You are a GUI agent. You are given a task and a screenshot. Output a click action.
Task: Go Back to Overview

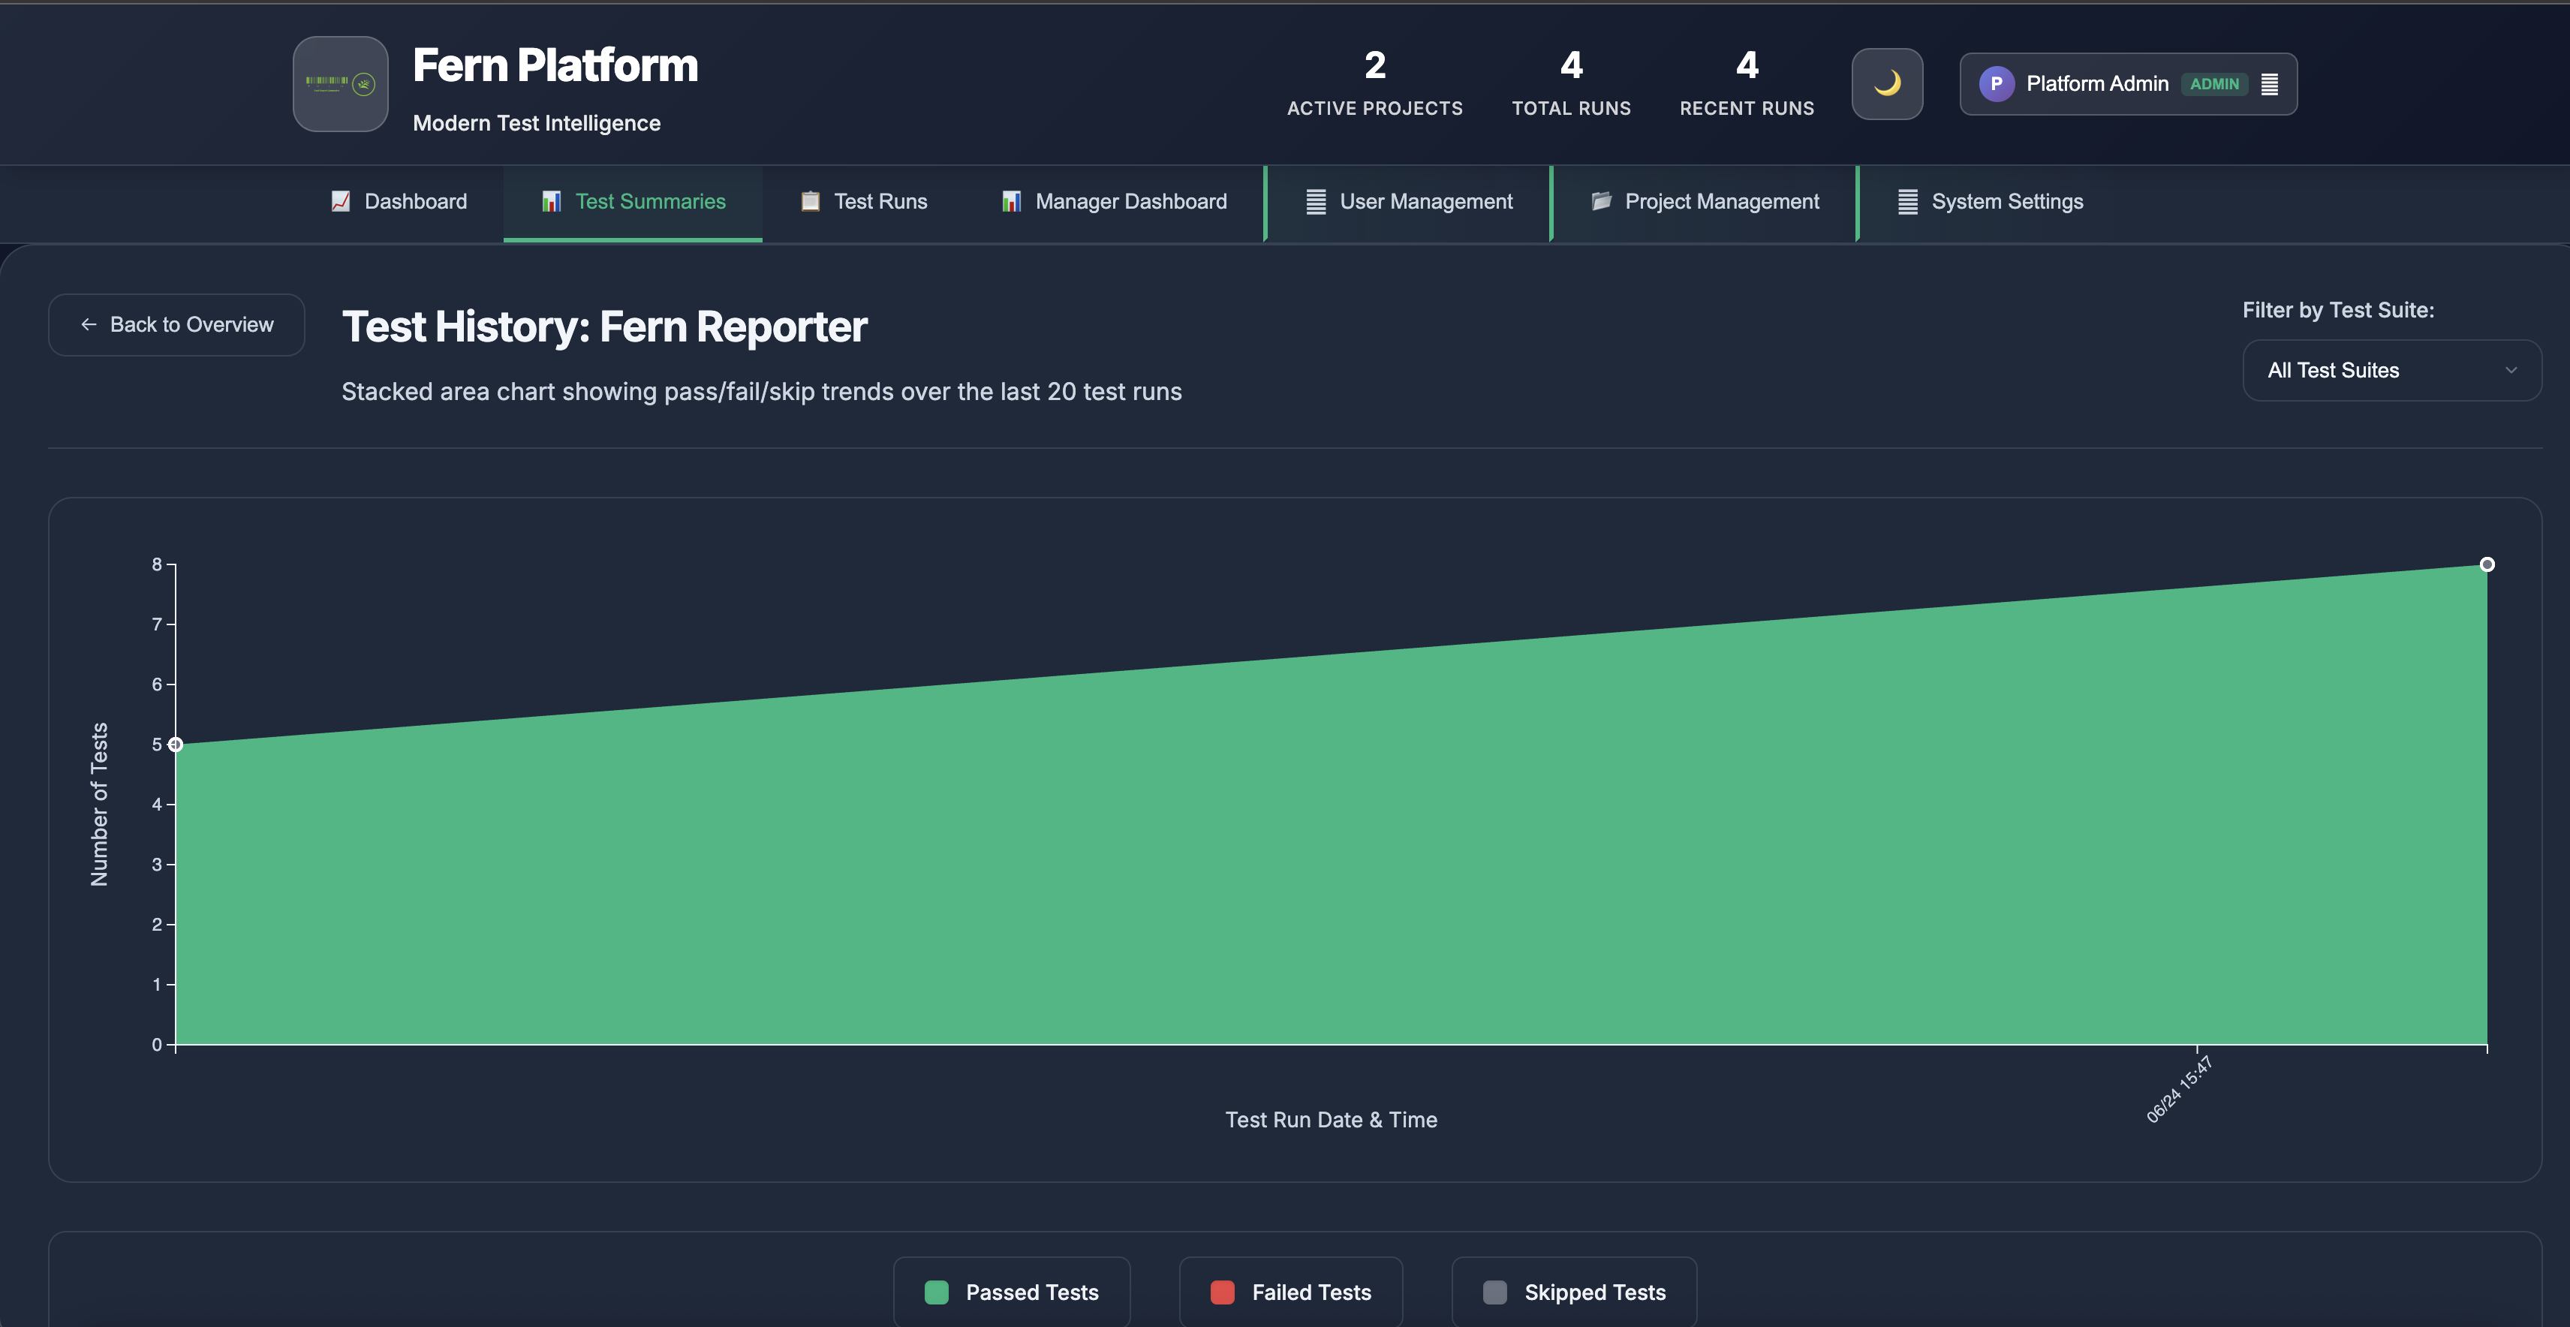click(176, 324)
